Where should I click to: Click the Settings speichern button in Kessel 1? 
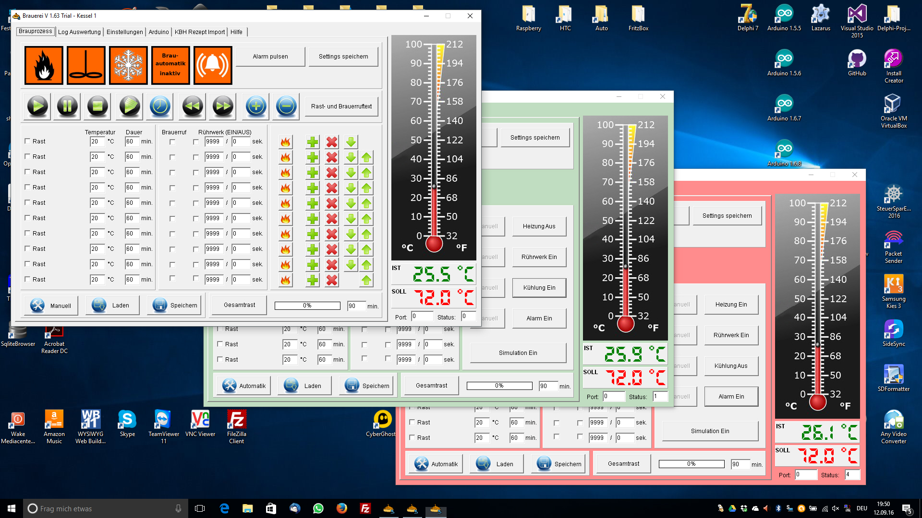pyautogui.click(x=343, y=57)
